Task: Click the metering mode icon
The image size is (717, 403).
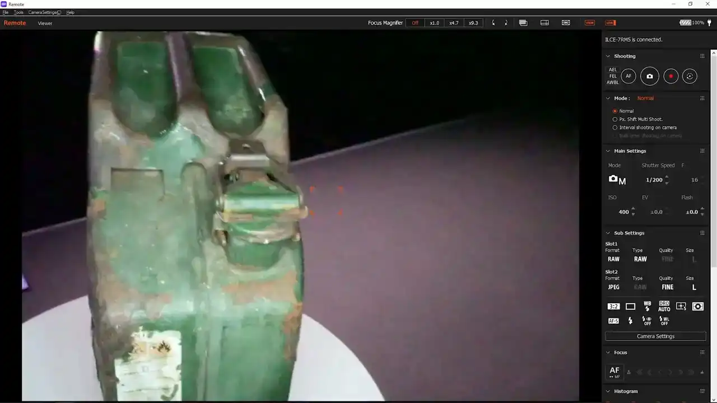Action: pos(697,306)
